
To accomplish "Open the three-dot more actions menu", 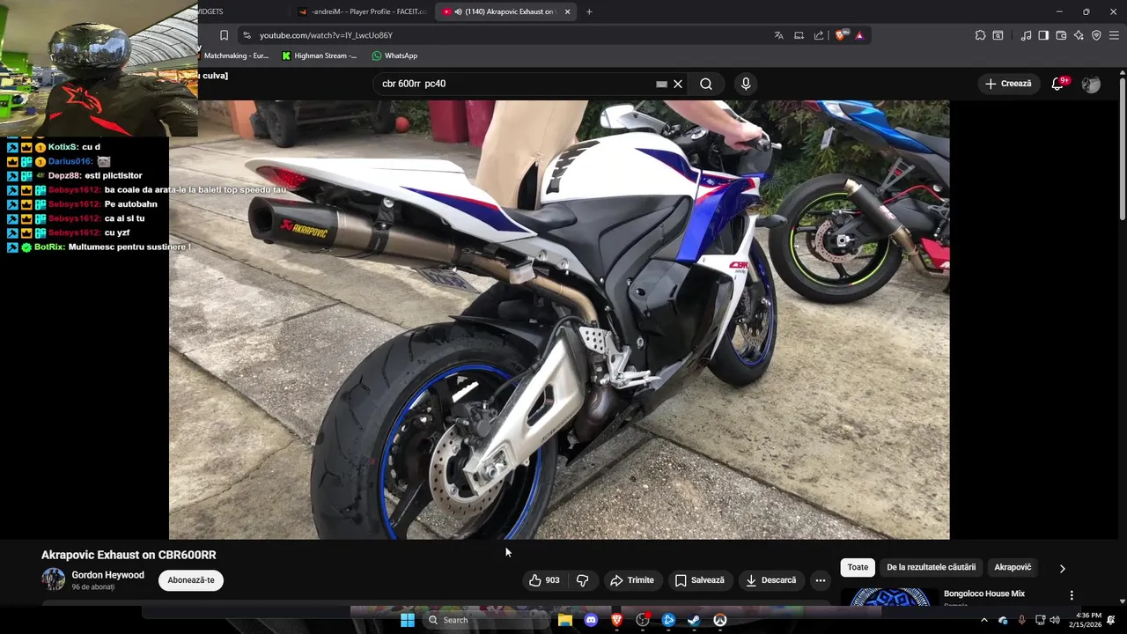I will [x=820, y=580].
